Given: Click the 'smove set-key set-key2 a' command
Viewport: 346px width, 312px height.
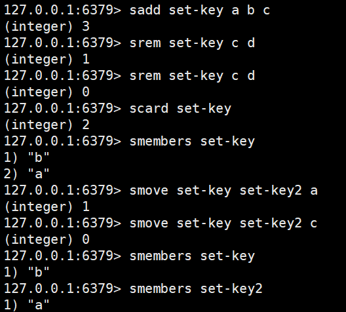Looking at the screenshot, I should [x=223, y=191].
